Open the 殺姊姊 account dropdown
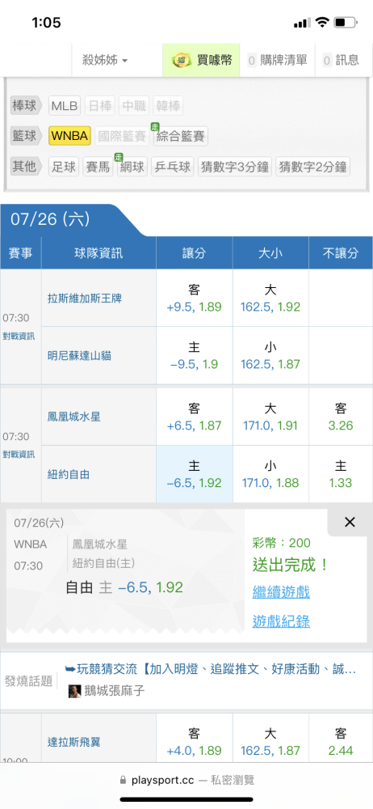The height and width of the screenshot is (809, 373). [105, 60]
